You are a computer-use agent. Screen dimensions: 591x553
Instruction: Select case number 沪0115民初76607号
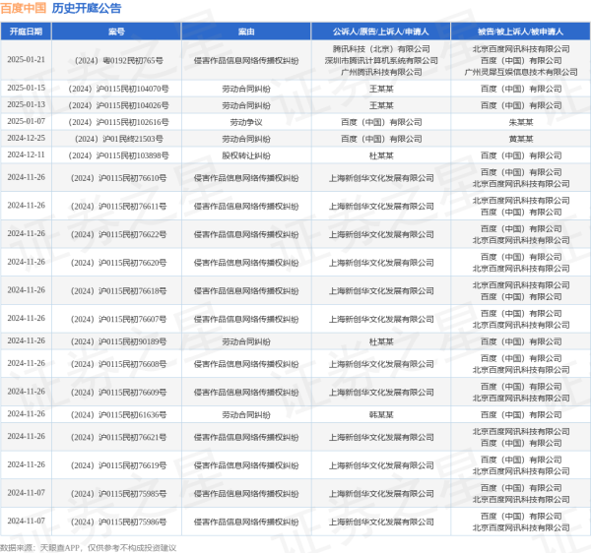tap(119, 319)
